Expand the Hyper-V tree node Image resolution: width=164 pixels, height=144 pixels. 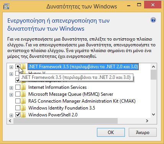[x=11, y=74]
